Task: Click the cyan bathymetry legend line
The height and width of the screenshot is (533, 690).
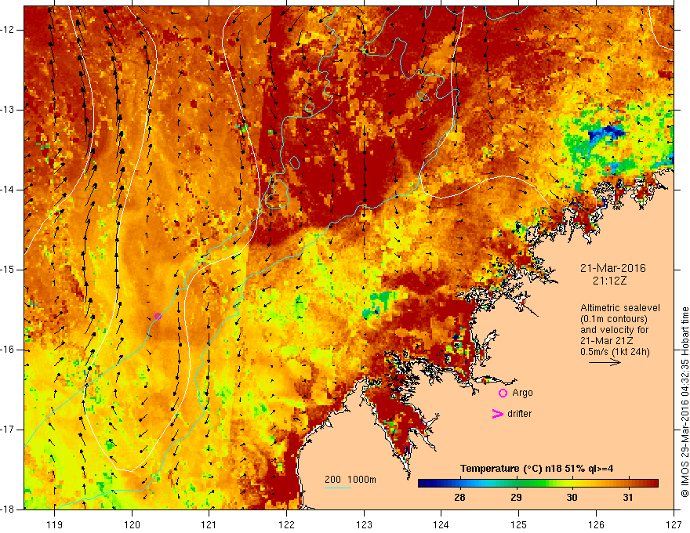Action: pos(338,488)
